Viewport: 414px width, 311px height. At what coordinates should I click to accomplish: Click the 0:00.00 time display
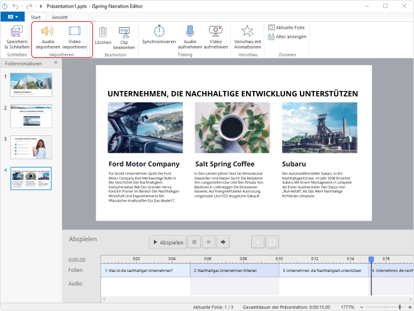click(77, 260)
